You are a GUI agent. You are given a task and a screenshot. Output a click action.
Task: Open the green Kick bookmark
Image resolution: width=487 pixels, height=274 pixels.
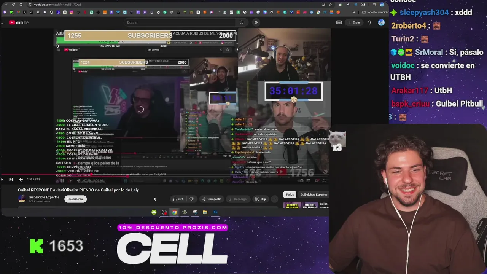tap(11, 12)
